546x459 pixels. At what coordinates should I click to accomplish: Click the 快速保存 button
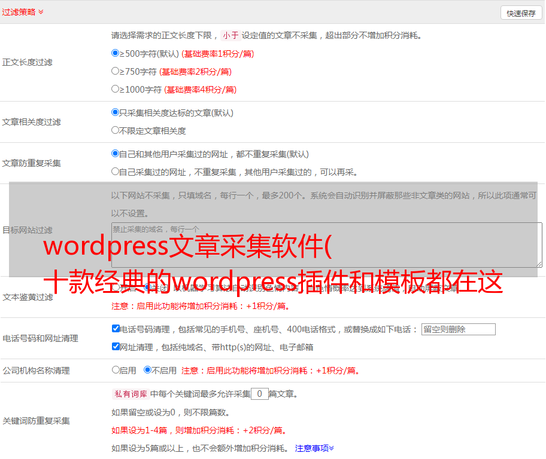tap(521, 13)
